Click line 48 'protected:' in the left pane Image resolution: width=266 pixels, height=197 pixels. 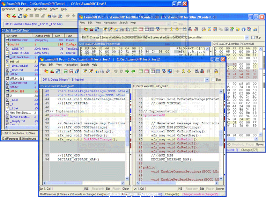(84, 115)
